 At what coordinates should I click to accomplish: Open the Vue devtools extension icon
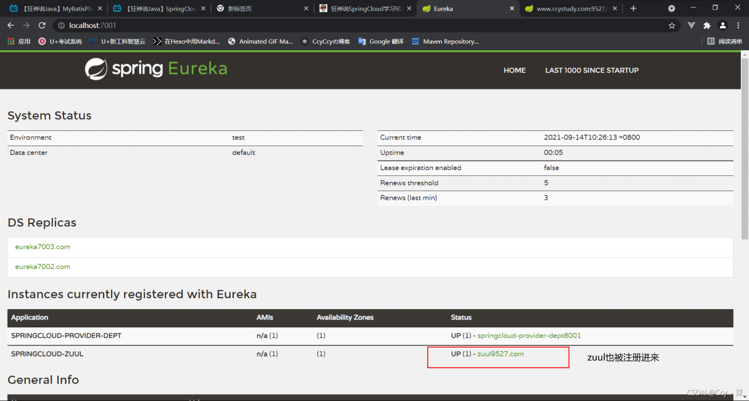[x=691, y=26]
